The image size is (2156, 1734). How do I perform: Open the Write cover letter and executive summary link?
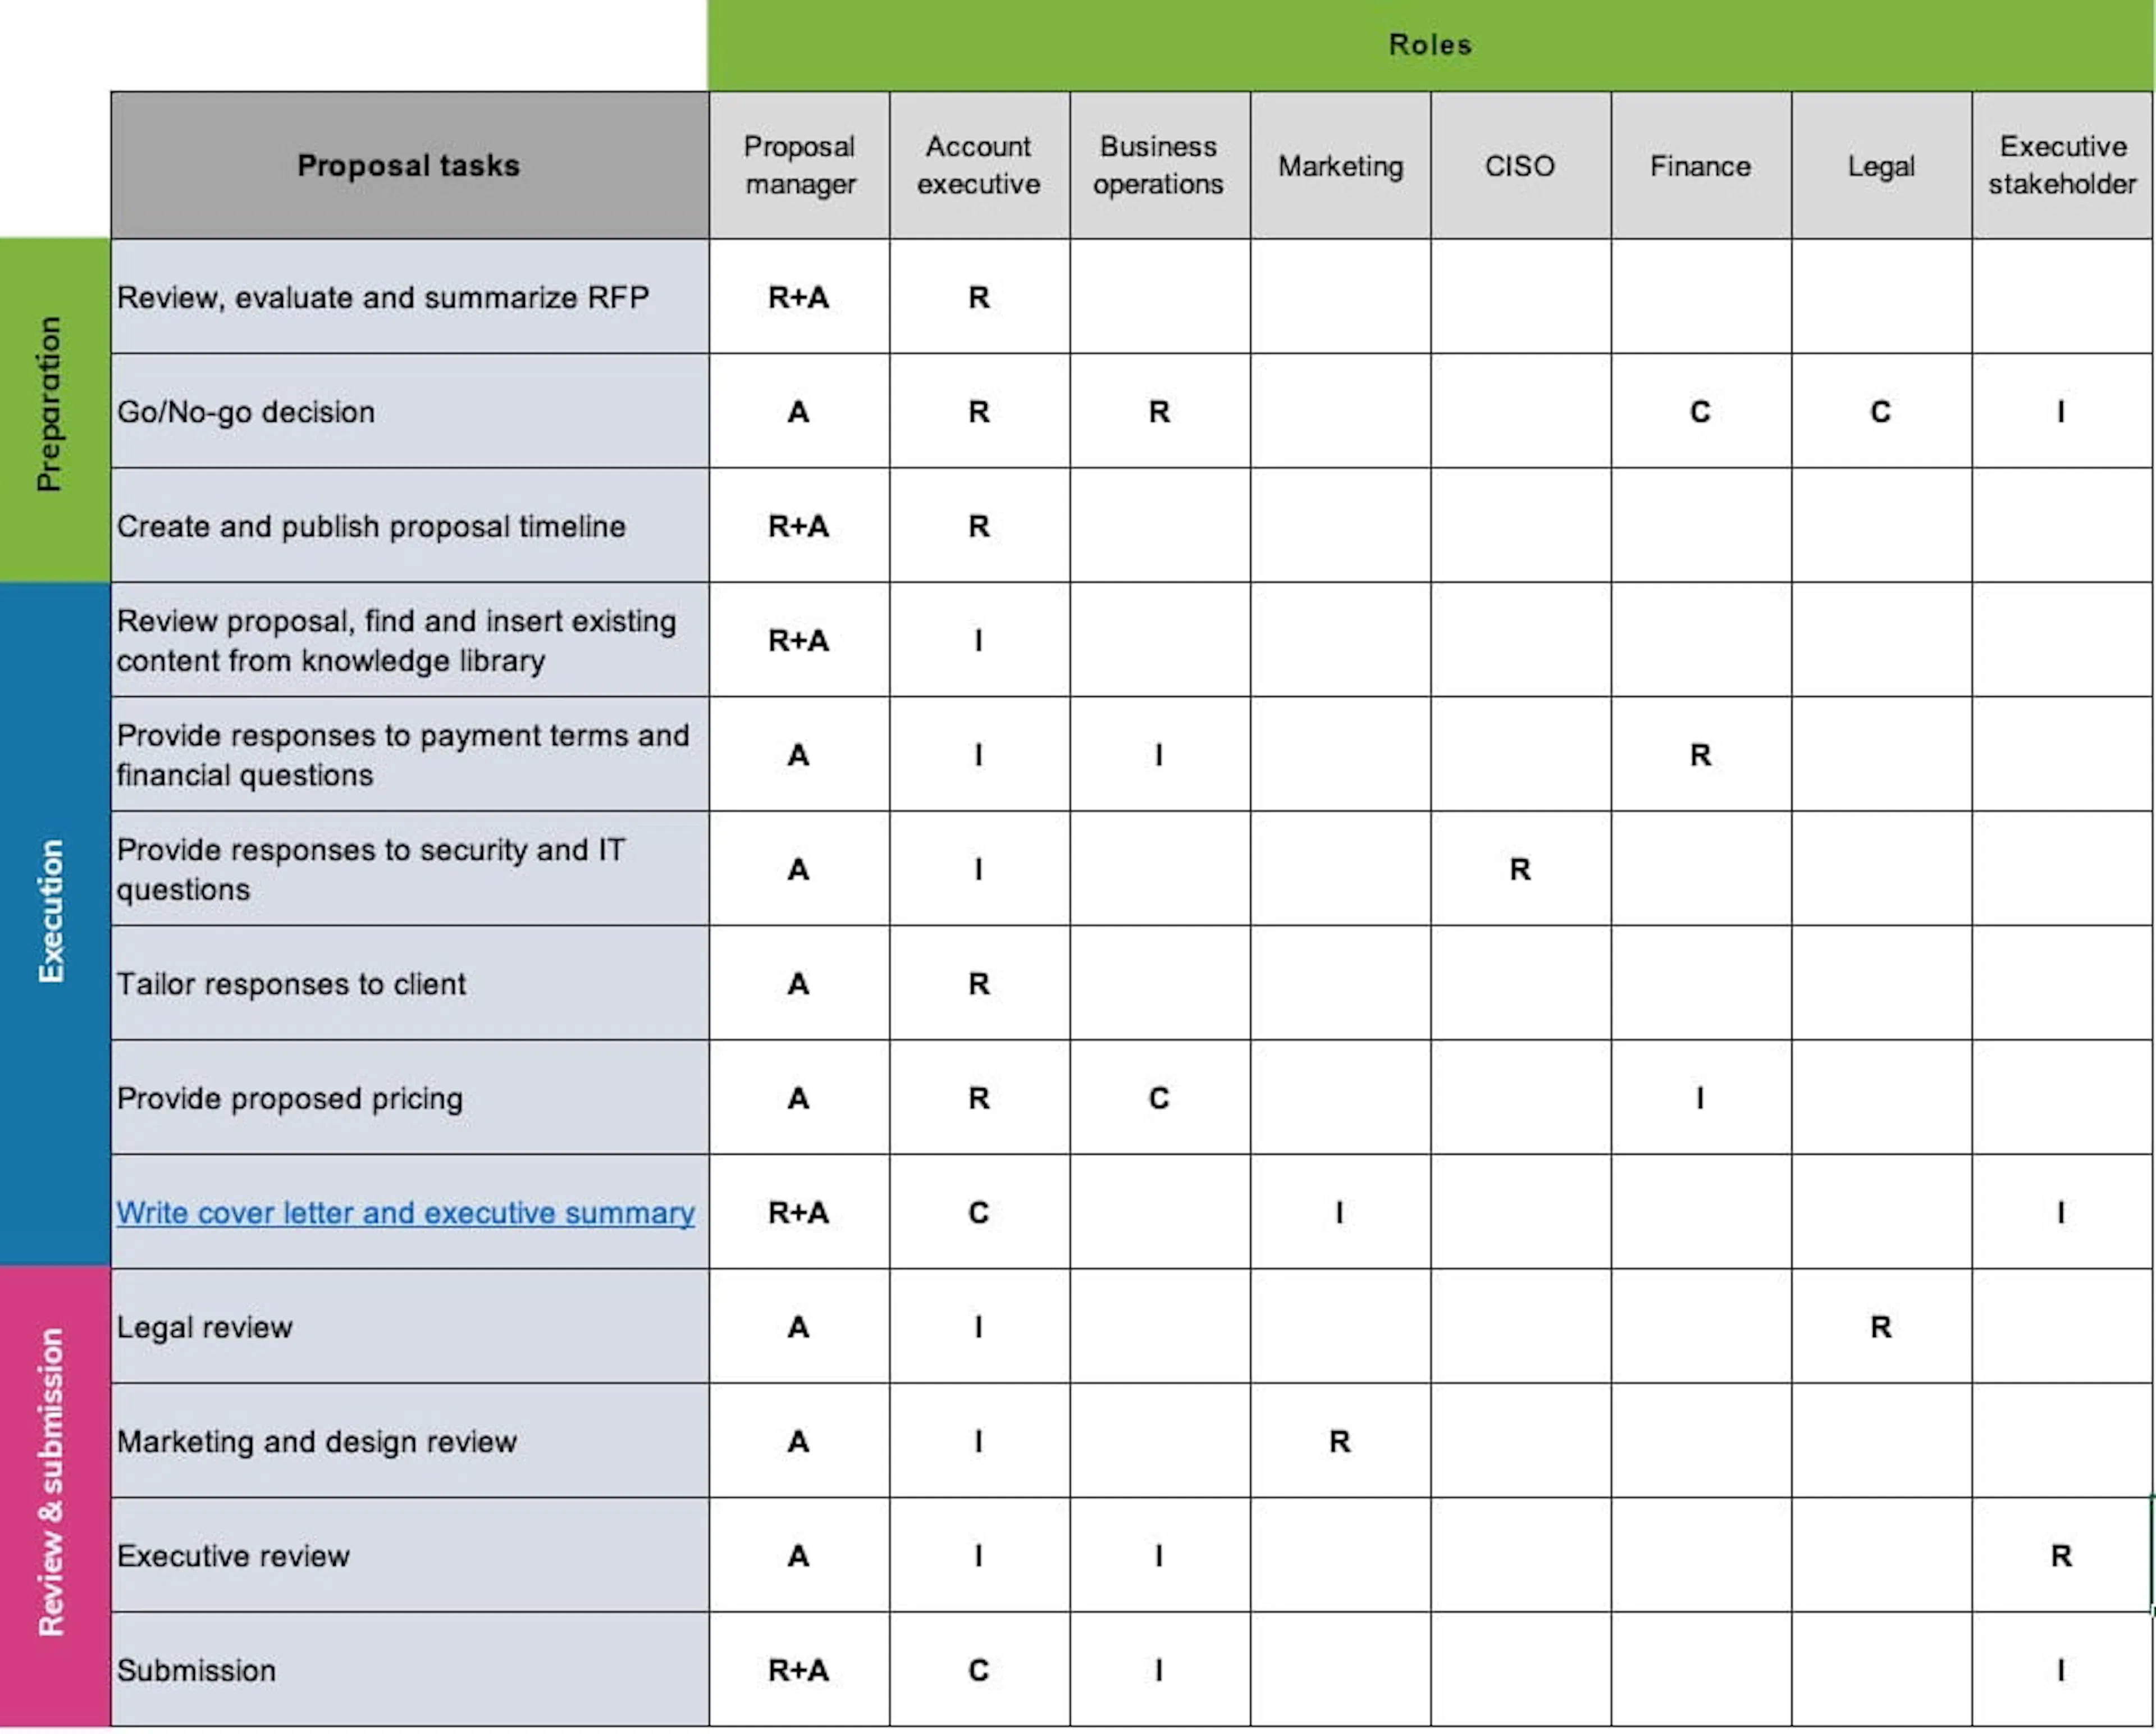point(405,1213)
